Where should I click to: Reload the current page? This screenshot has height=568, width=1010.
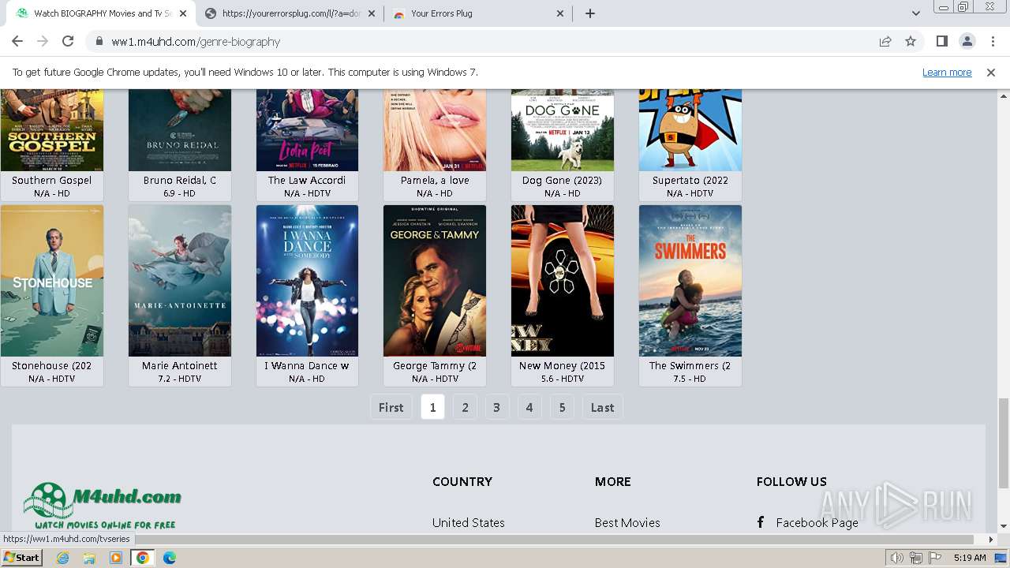(x=68, y=42)
